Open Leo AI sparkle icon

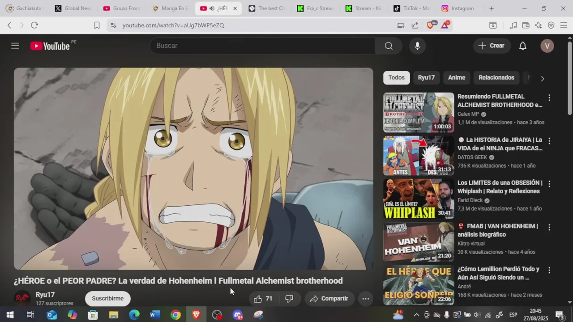(x=539, y=25)
